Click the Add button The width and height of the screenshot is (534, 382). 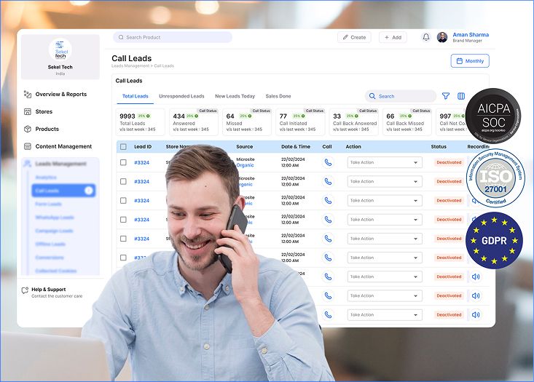point(393,37)
